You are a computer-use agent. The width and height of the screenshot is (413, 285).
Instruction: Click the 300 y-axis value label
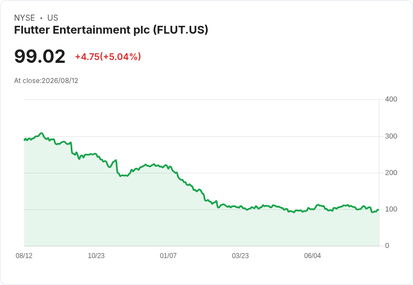[x=391, y=136]
